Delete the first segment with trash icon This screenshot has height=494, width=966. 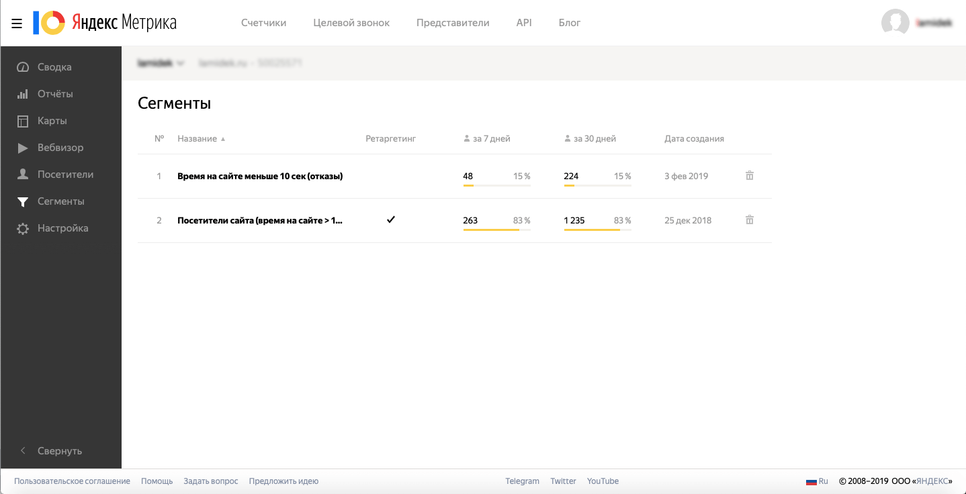750,176
